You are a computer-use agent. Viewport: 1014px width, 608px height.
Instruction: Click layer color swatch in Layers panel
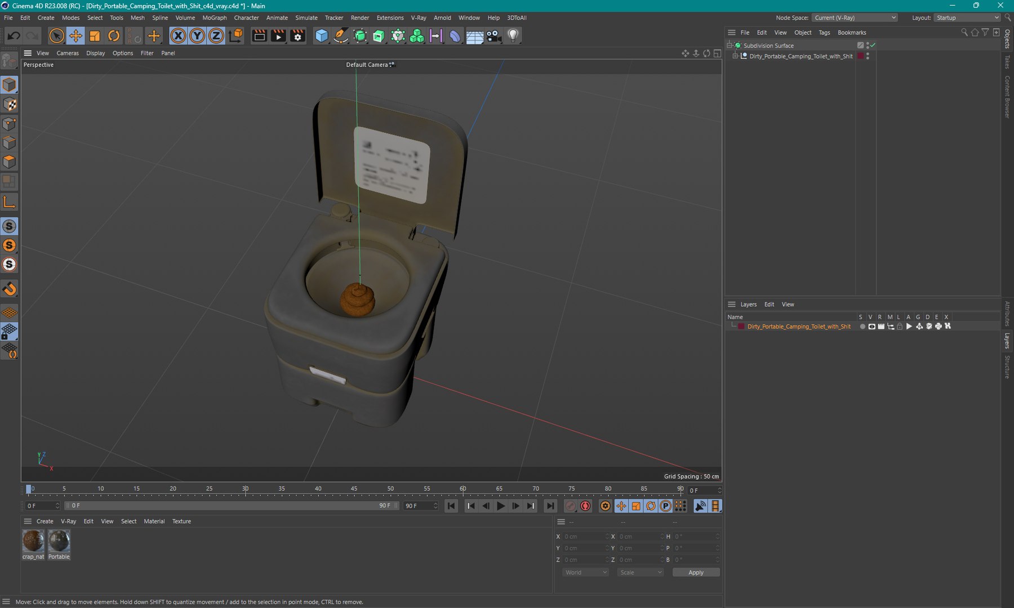pyautogui.click(x=741, y=327)
